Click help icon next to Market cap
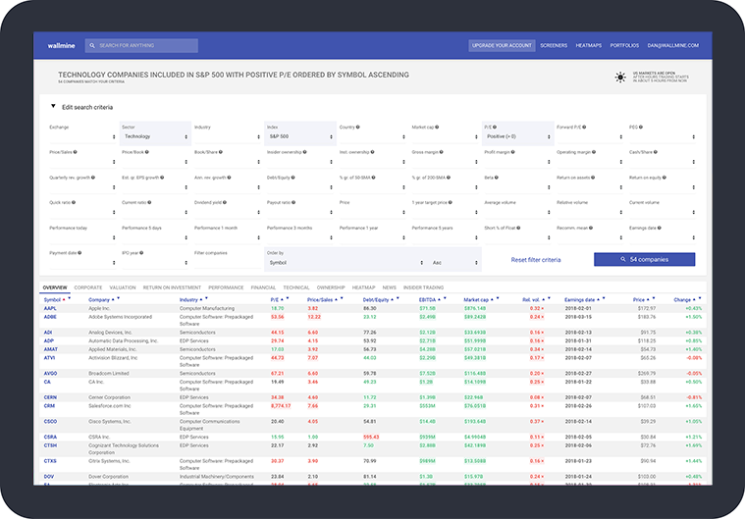 pyautogui.click(x=437, y=128)
